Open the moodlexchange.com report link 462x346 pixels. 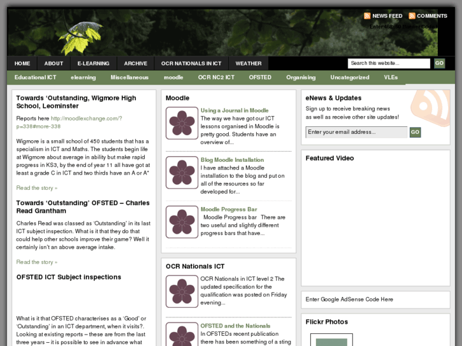point(69,123)
